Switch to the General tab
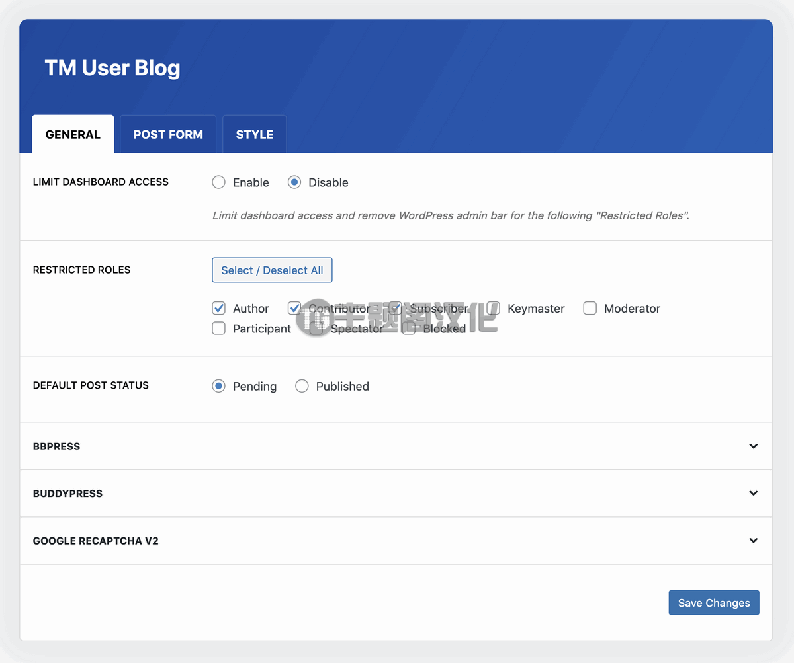794x663 pixels. point(73,134)
